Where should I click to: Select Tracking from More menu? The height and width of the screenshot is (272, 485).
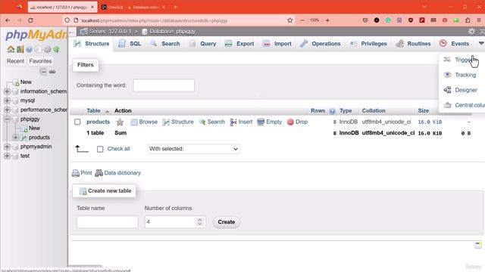click(462, 75)
